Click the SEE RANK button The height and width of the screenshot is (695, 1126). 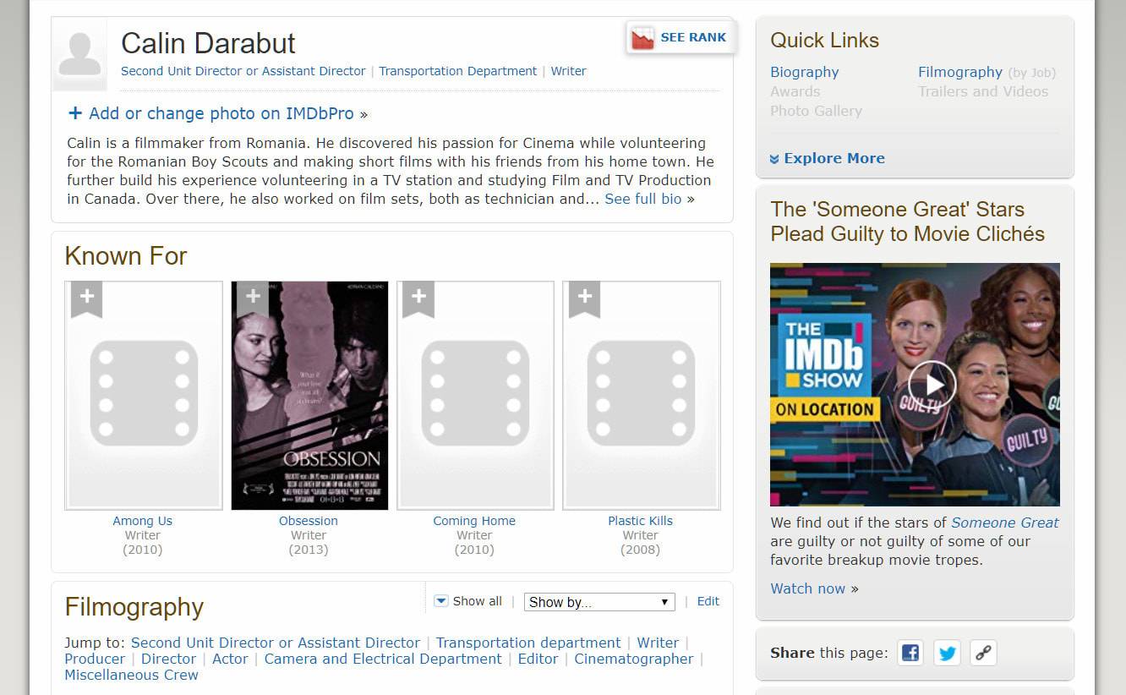681,38
